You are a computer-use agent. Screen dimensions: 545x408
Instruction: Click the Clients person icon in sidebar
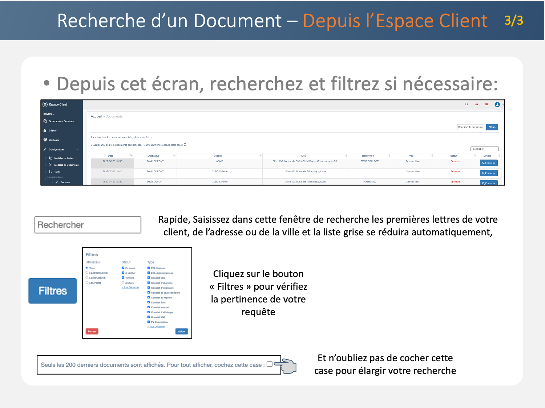click(x=45, y=131)
